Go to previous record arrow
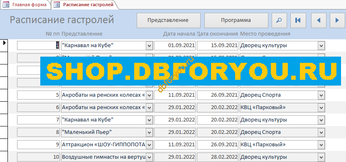Viewport: 346px width, 162px height. pos(319,20)
